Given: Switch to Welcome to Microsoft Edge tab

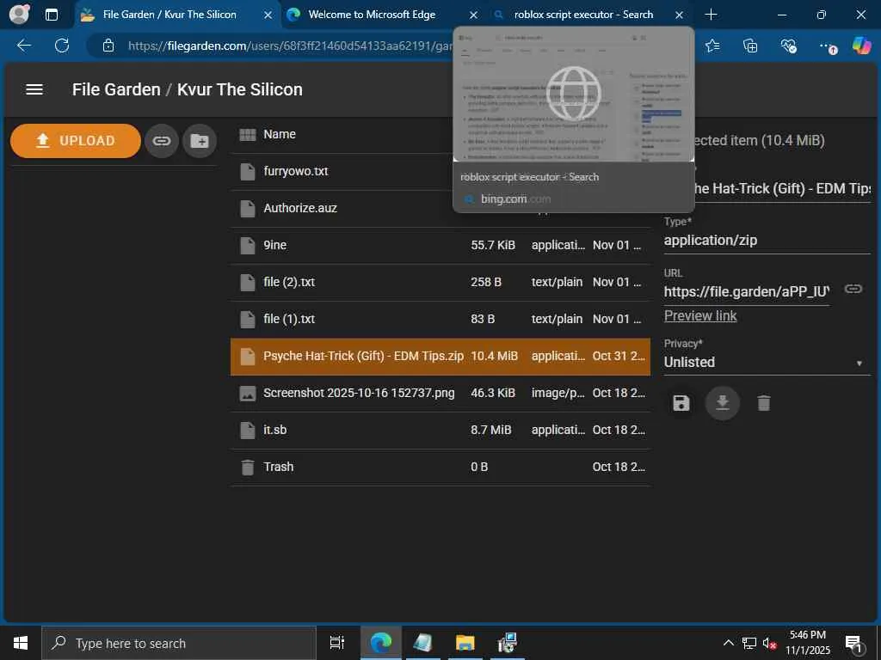Looking at the screenshot, I should tap(372, 15).
